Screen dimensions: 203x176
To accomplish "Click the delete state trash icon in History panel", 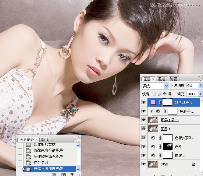I will (x=72, y=174).
